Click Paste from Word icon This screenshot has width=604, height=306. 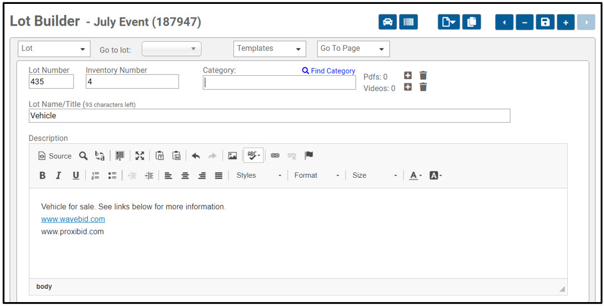coord(177,156)
